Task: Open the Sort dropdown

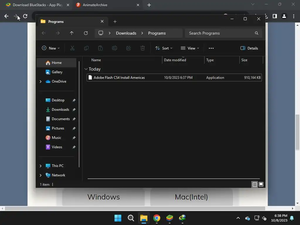Action: 164,48
